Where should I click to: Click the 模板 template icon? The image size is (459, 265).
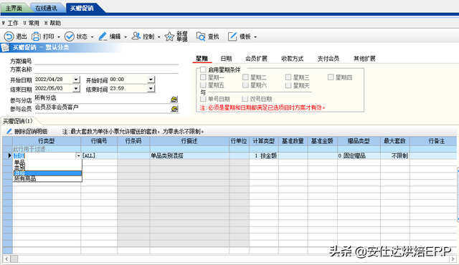[x=232, y=37]
